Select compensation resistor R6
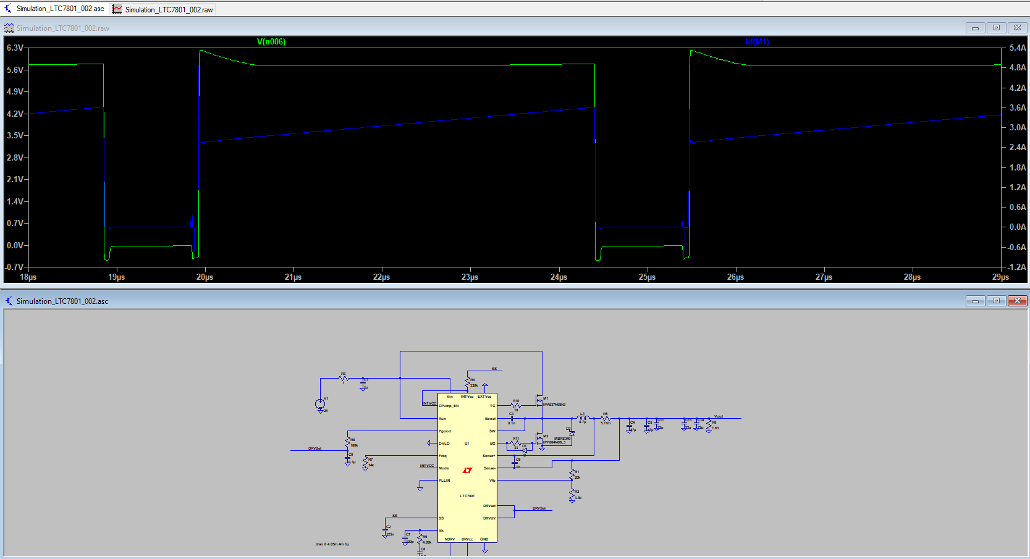 pyautogui.click(x=420, y=538)
